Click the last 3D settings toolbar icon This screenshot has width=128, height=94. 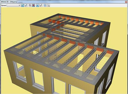click(48, 5)
